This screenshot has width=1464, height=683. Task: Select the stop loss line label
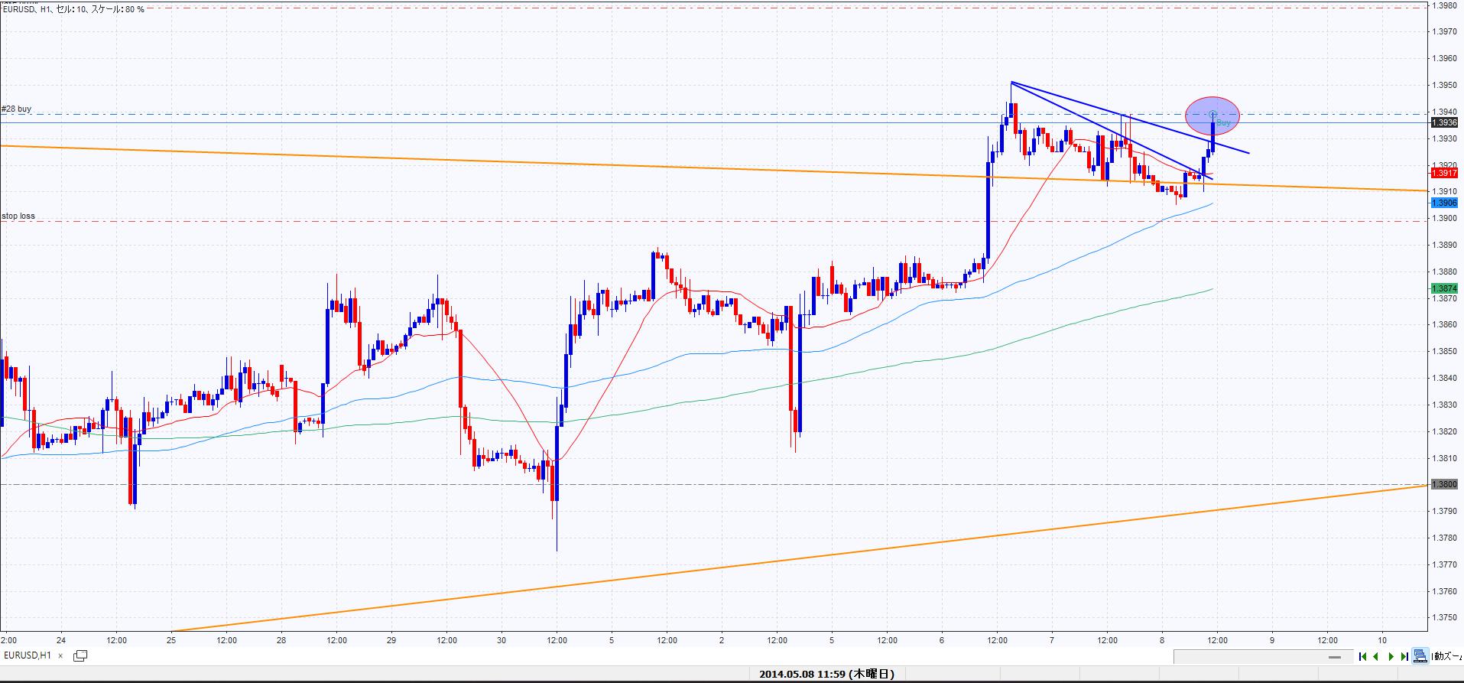point(18,216)
